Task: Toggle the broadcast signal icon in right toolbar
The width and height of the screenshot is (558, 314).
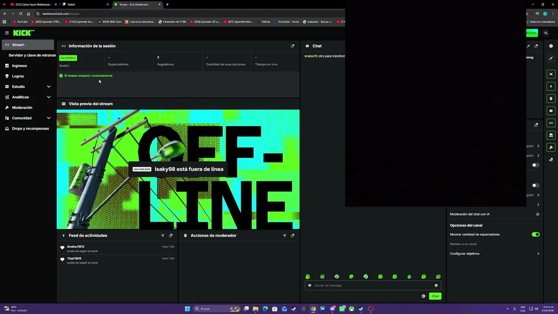Action: 551,123
